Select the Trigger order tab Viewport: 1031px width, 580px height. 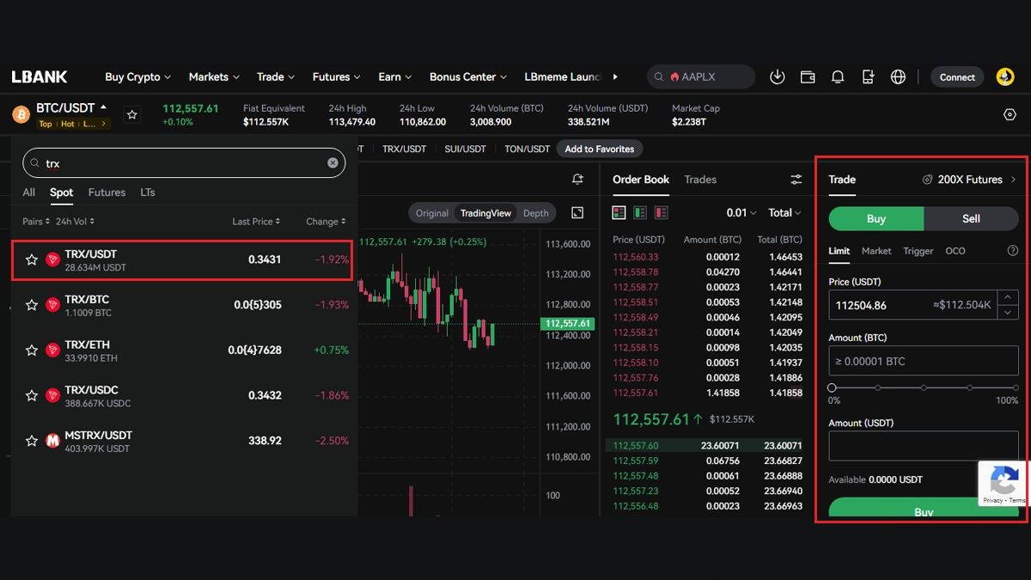pos(918,251)
